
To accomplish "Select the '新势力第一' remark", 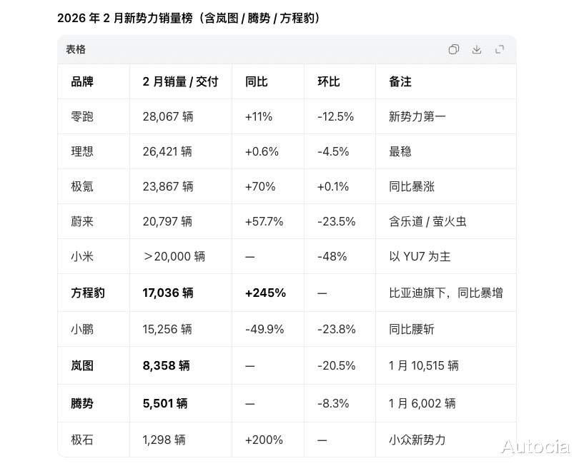I will tap(417, 116).
